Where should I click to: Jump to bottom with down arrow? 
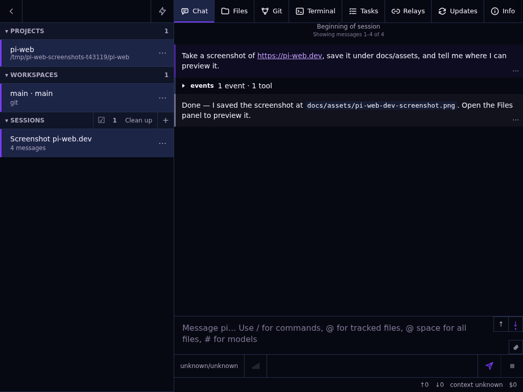coord(516,324)
